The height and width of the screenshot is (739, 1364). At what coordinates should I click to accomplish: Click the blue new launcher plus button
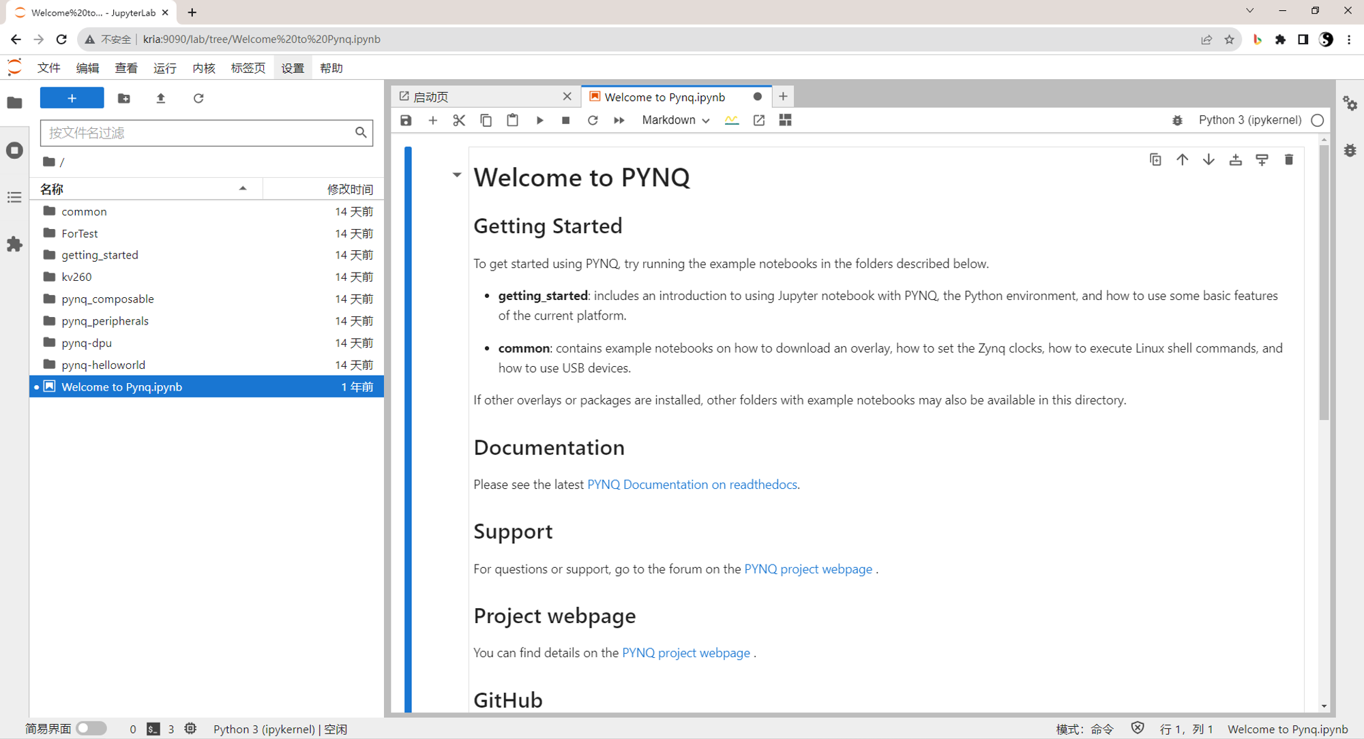pos(72,98)
